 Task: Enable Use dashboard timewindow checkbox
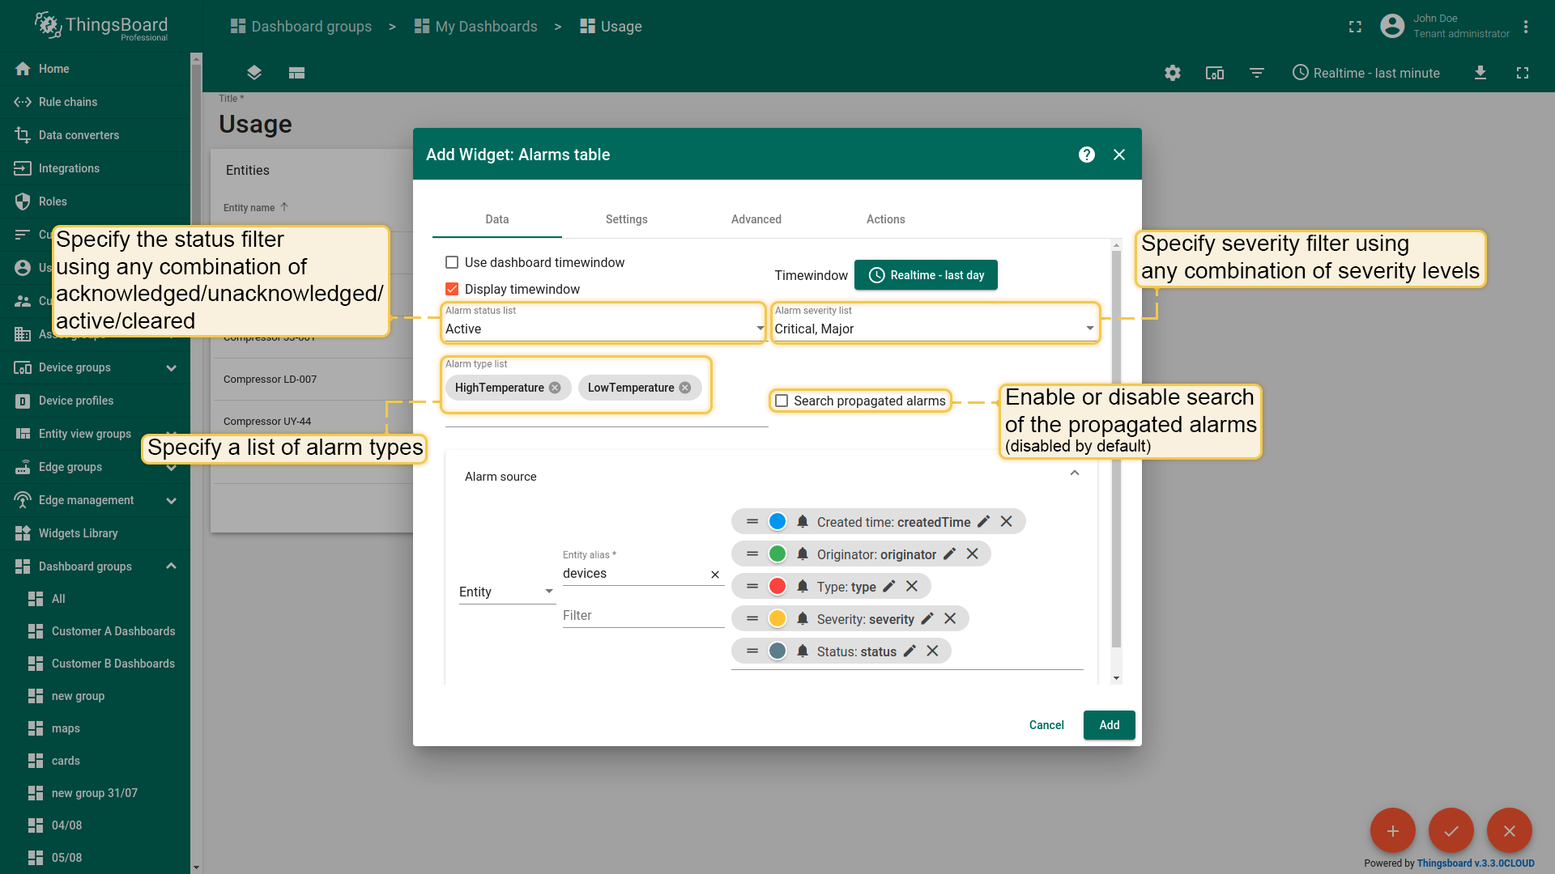(x=452, y=262)
